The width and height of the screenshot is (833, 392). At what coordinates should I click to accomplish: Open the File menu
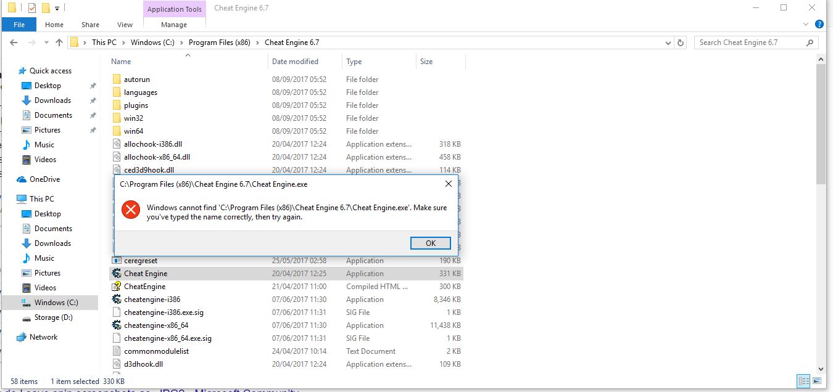[x=19, y=25]
